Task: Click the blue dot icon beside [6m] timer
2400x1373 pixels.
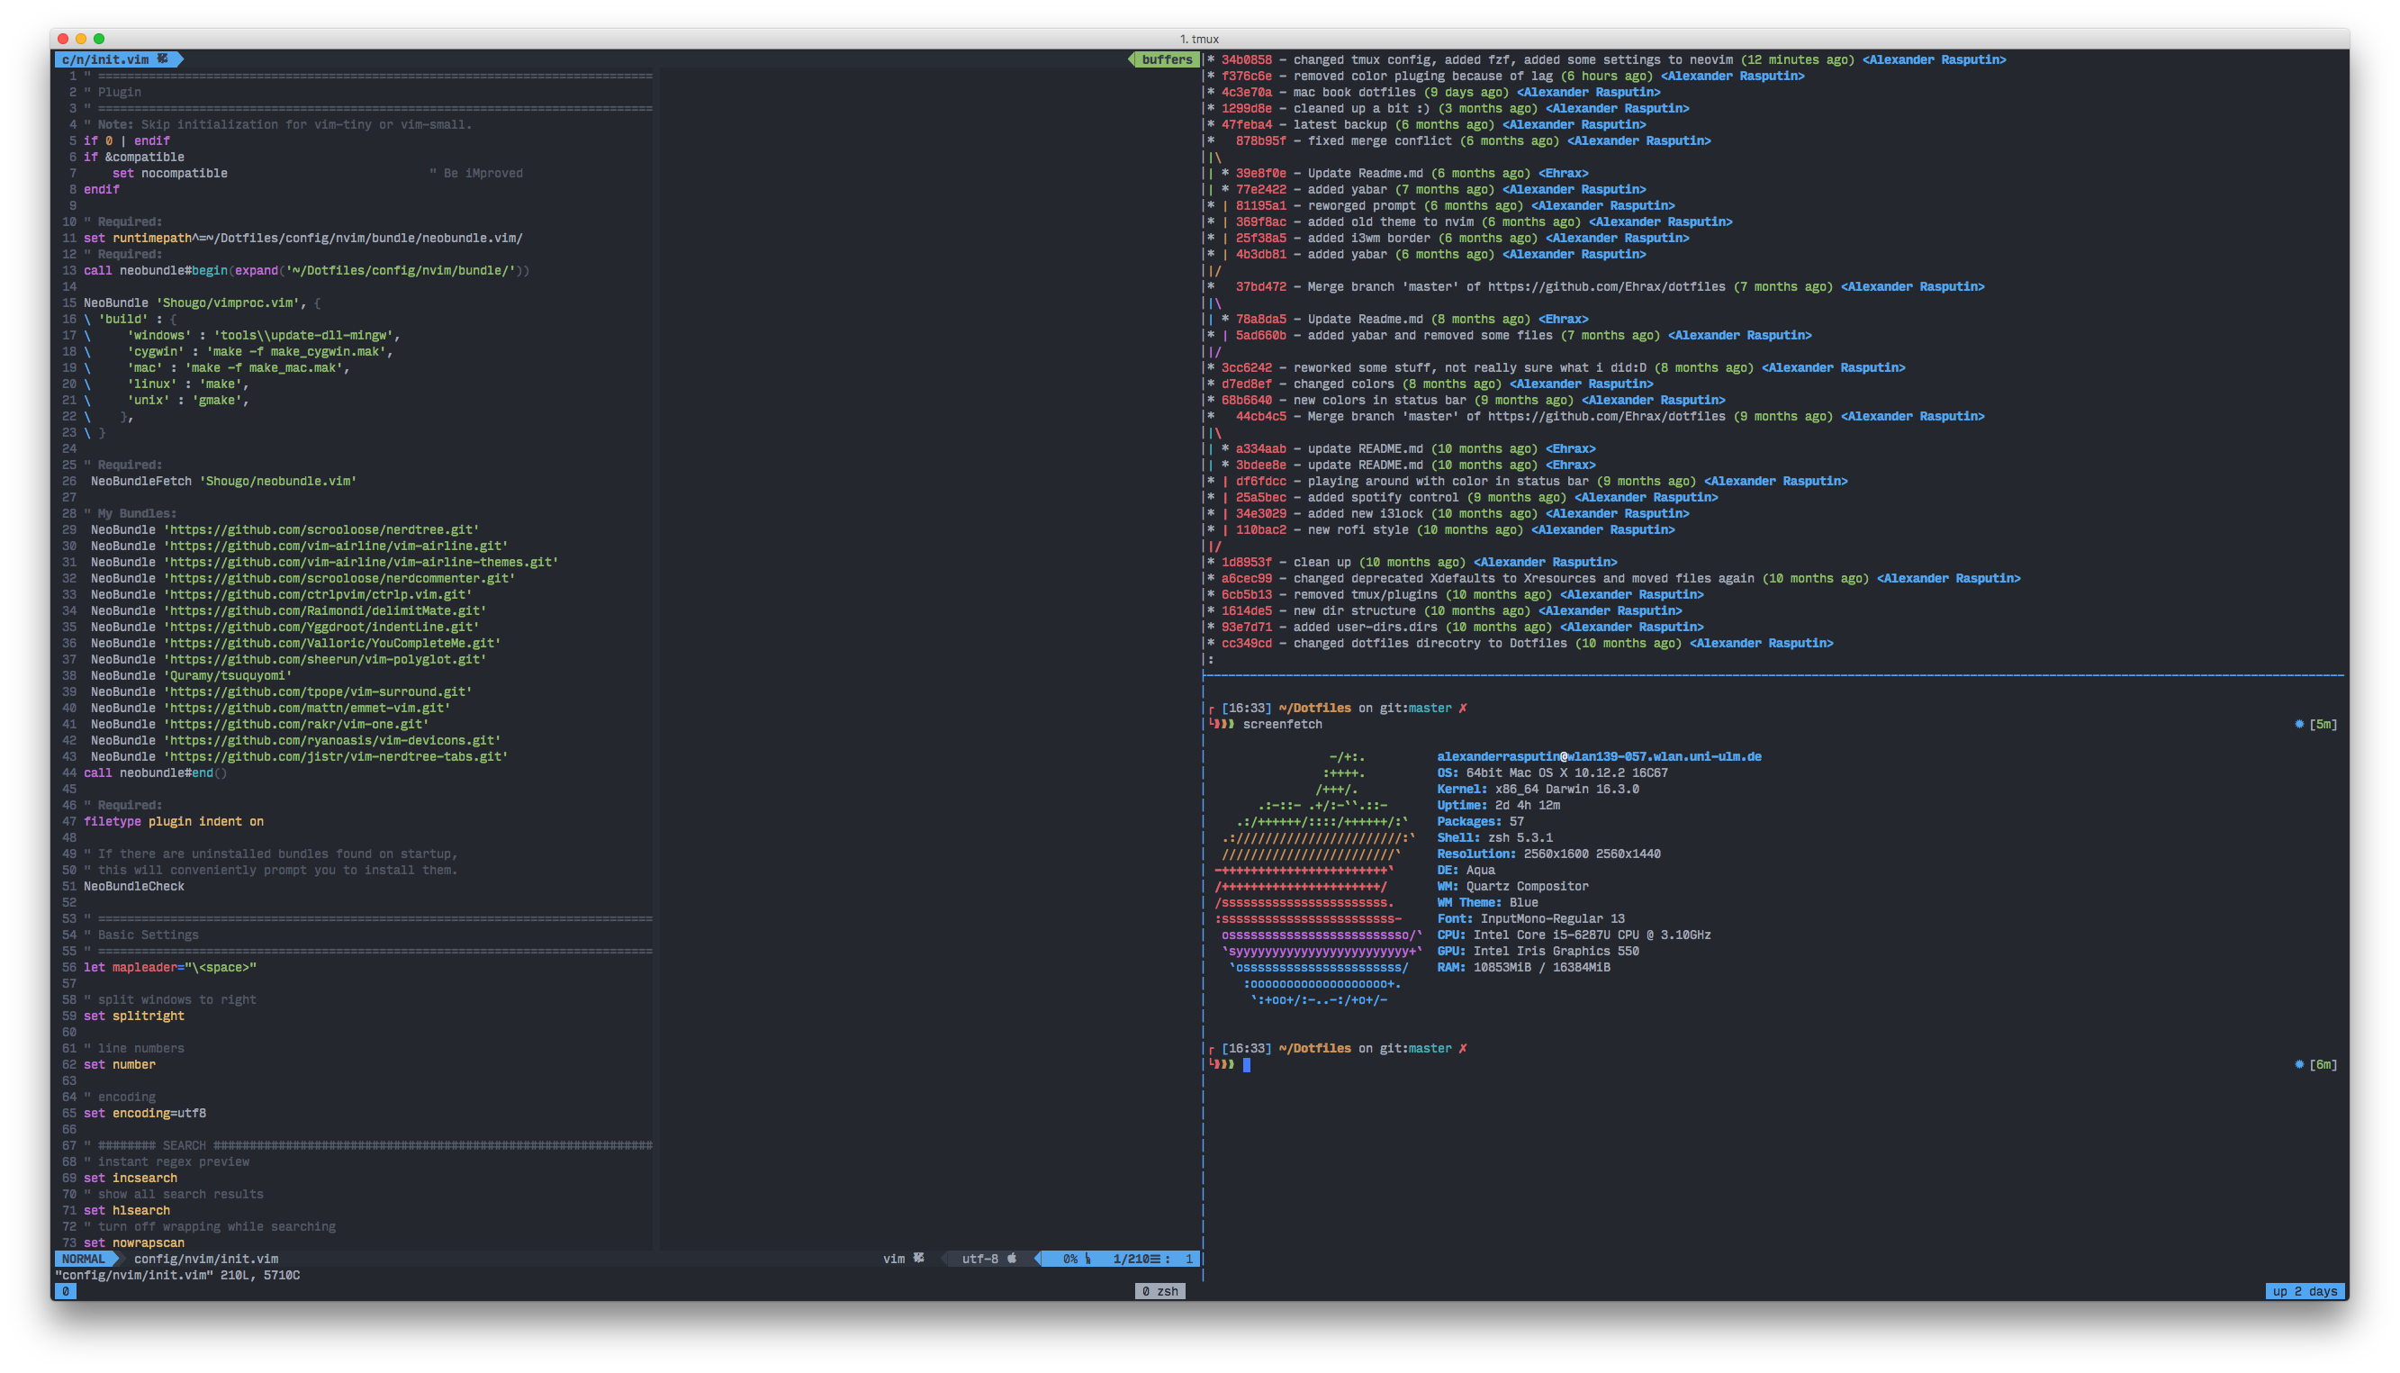Action: tap(2298, 1065)
